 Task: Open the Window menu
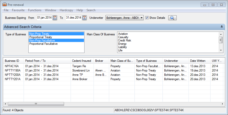51,10
